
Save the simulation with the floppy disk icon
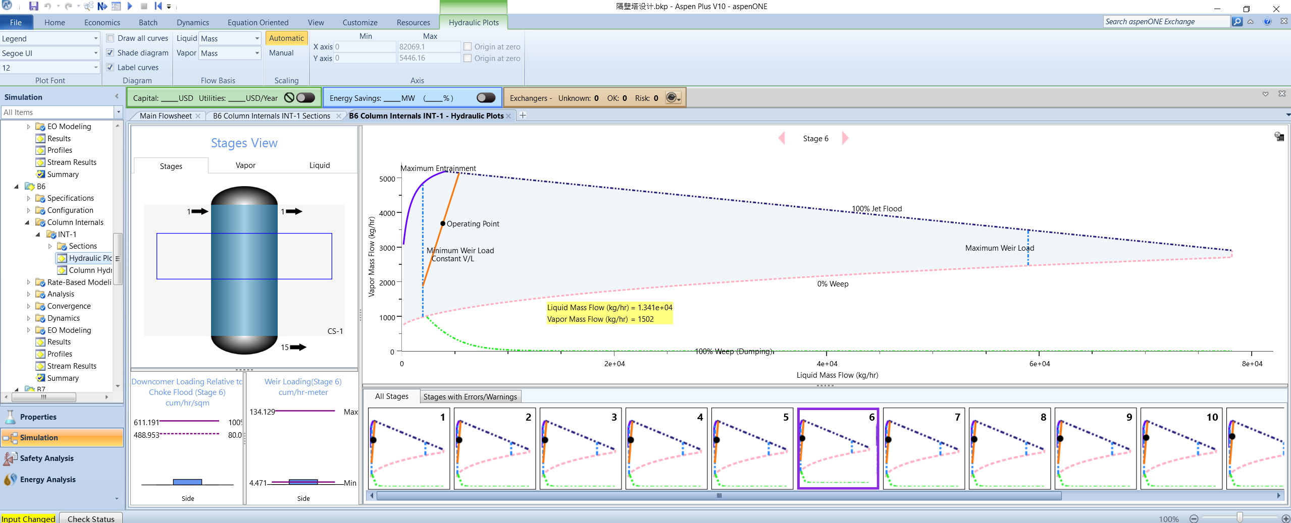click(33, 6)
